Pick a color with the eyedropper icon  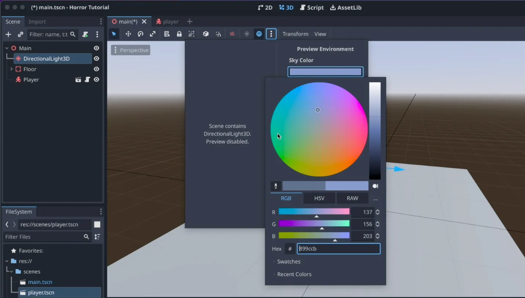(x=276, y=186)
